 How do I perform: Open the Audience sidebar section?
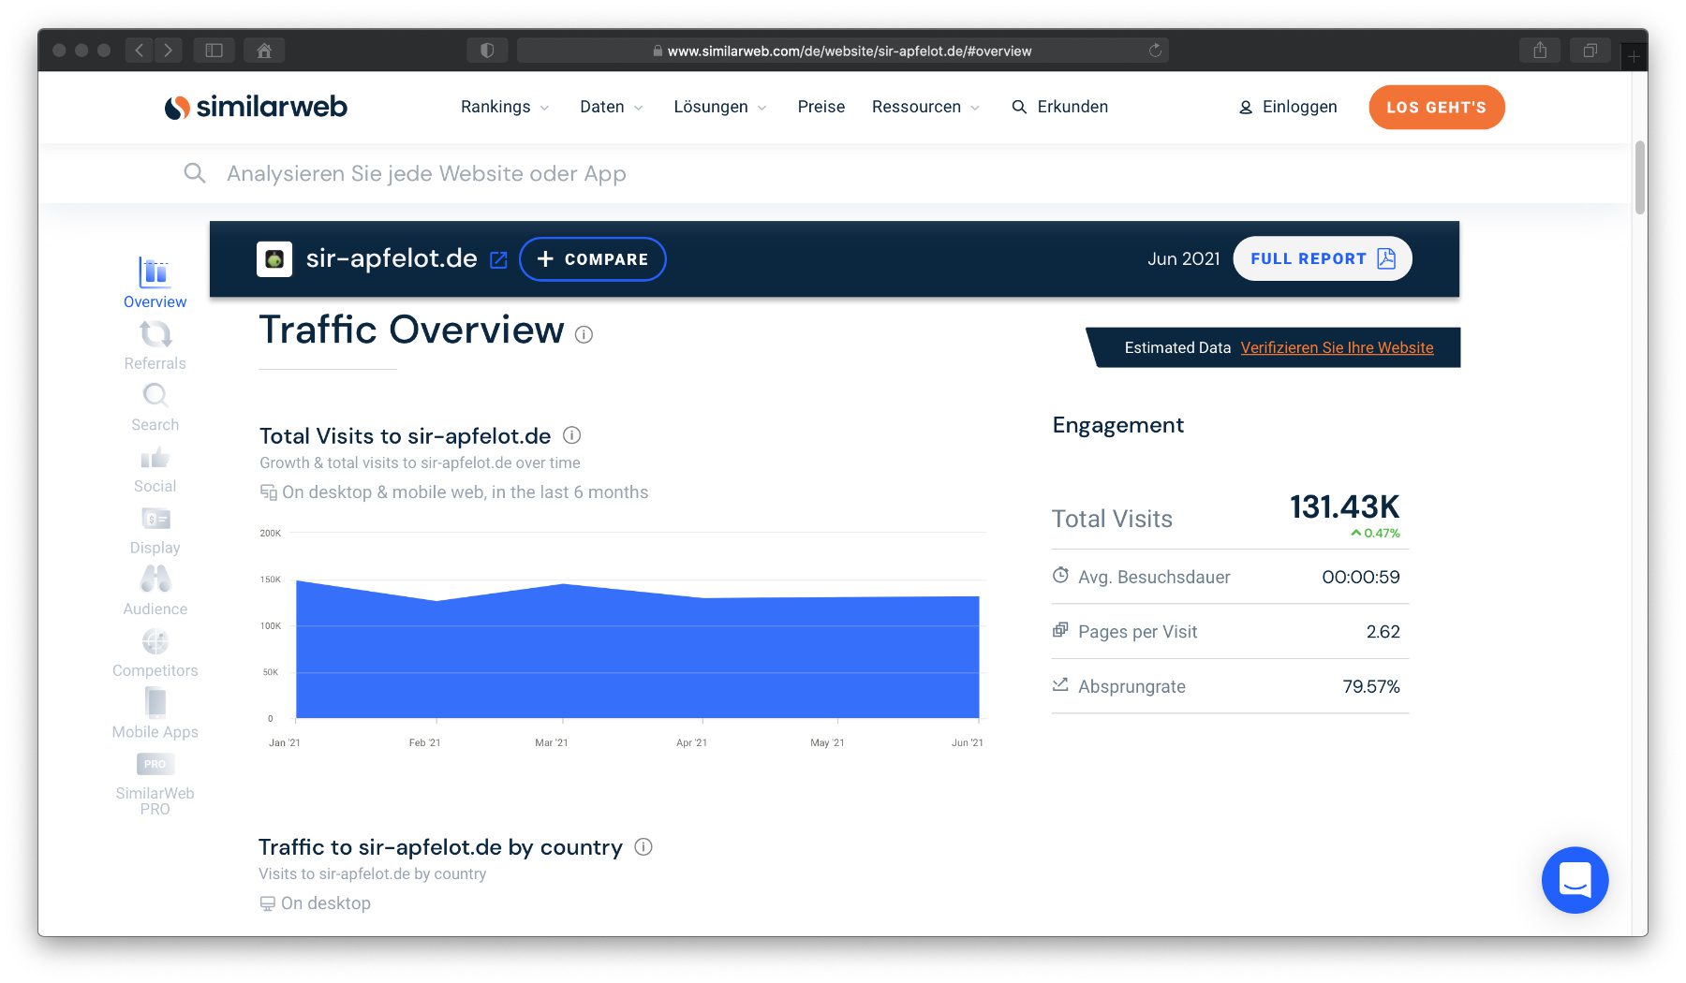click(155, 592)
